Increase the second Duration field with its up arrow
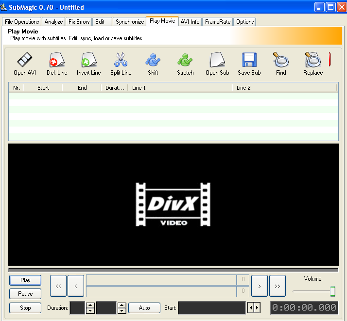This screenshot has height=321, width=347. click(121, 305)
